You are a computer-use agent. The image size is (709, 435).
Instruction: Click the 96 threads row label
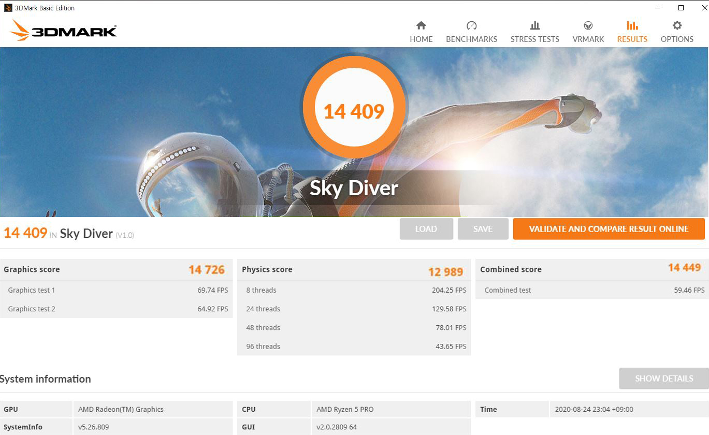point(263,346)
